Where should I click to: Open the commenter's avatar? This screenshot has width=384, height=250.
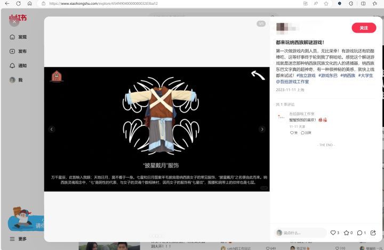click(281, 117)
